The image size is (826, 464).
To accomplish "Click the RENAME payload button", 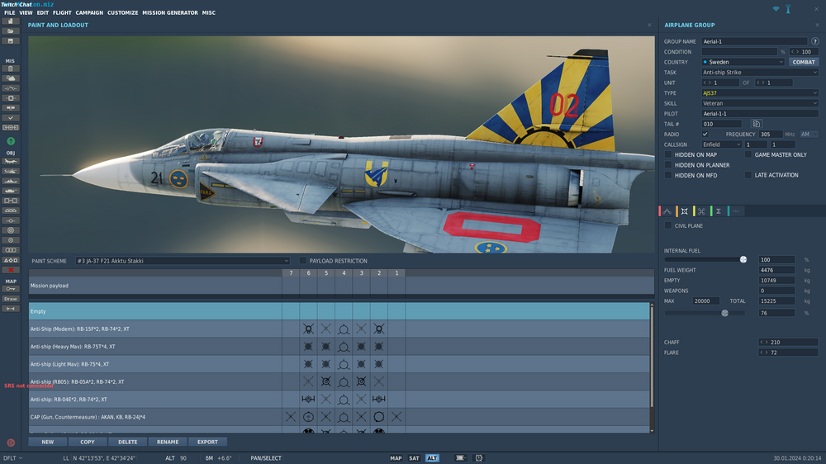I will (168, 442).
